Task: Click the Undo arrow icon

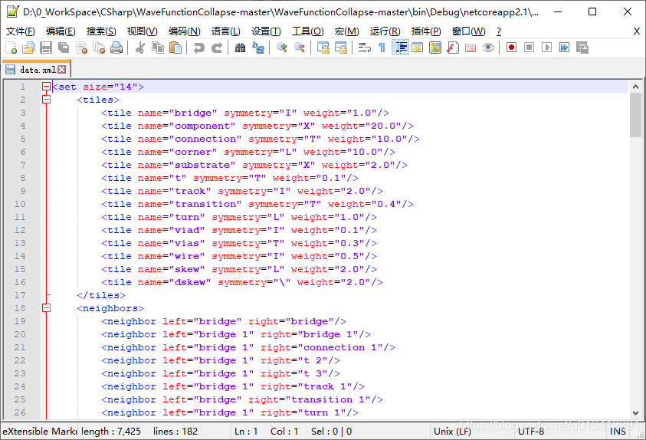Action: 199,48
